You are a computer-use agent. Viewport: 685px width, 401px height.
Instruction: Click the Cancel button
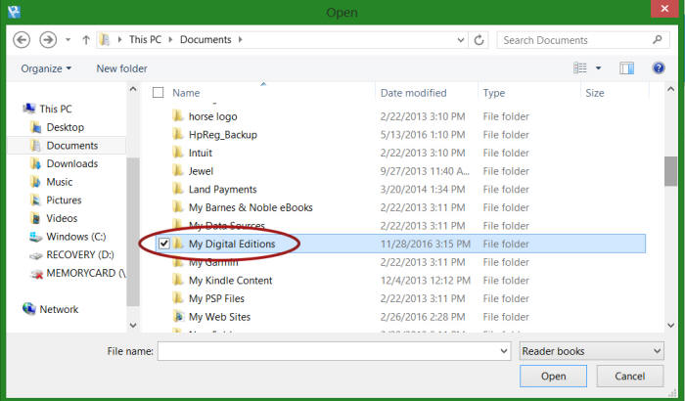(630, 376)
